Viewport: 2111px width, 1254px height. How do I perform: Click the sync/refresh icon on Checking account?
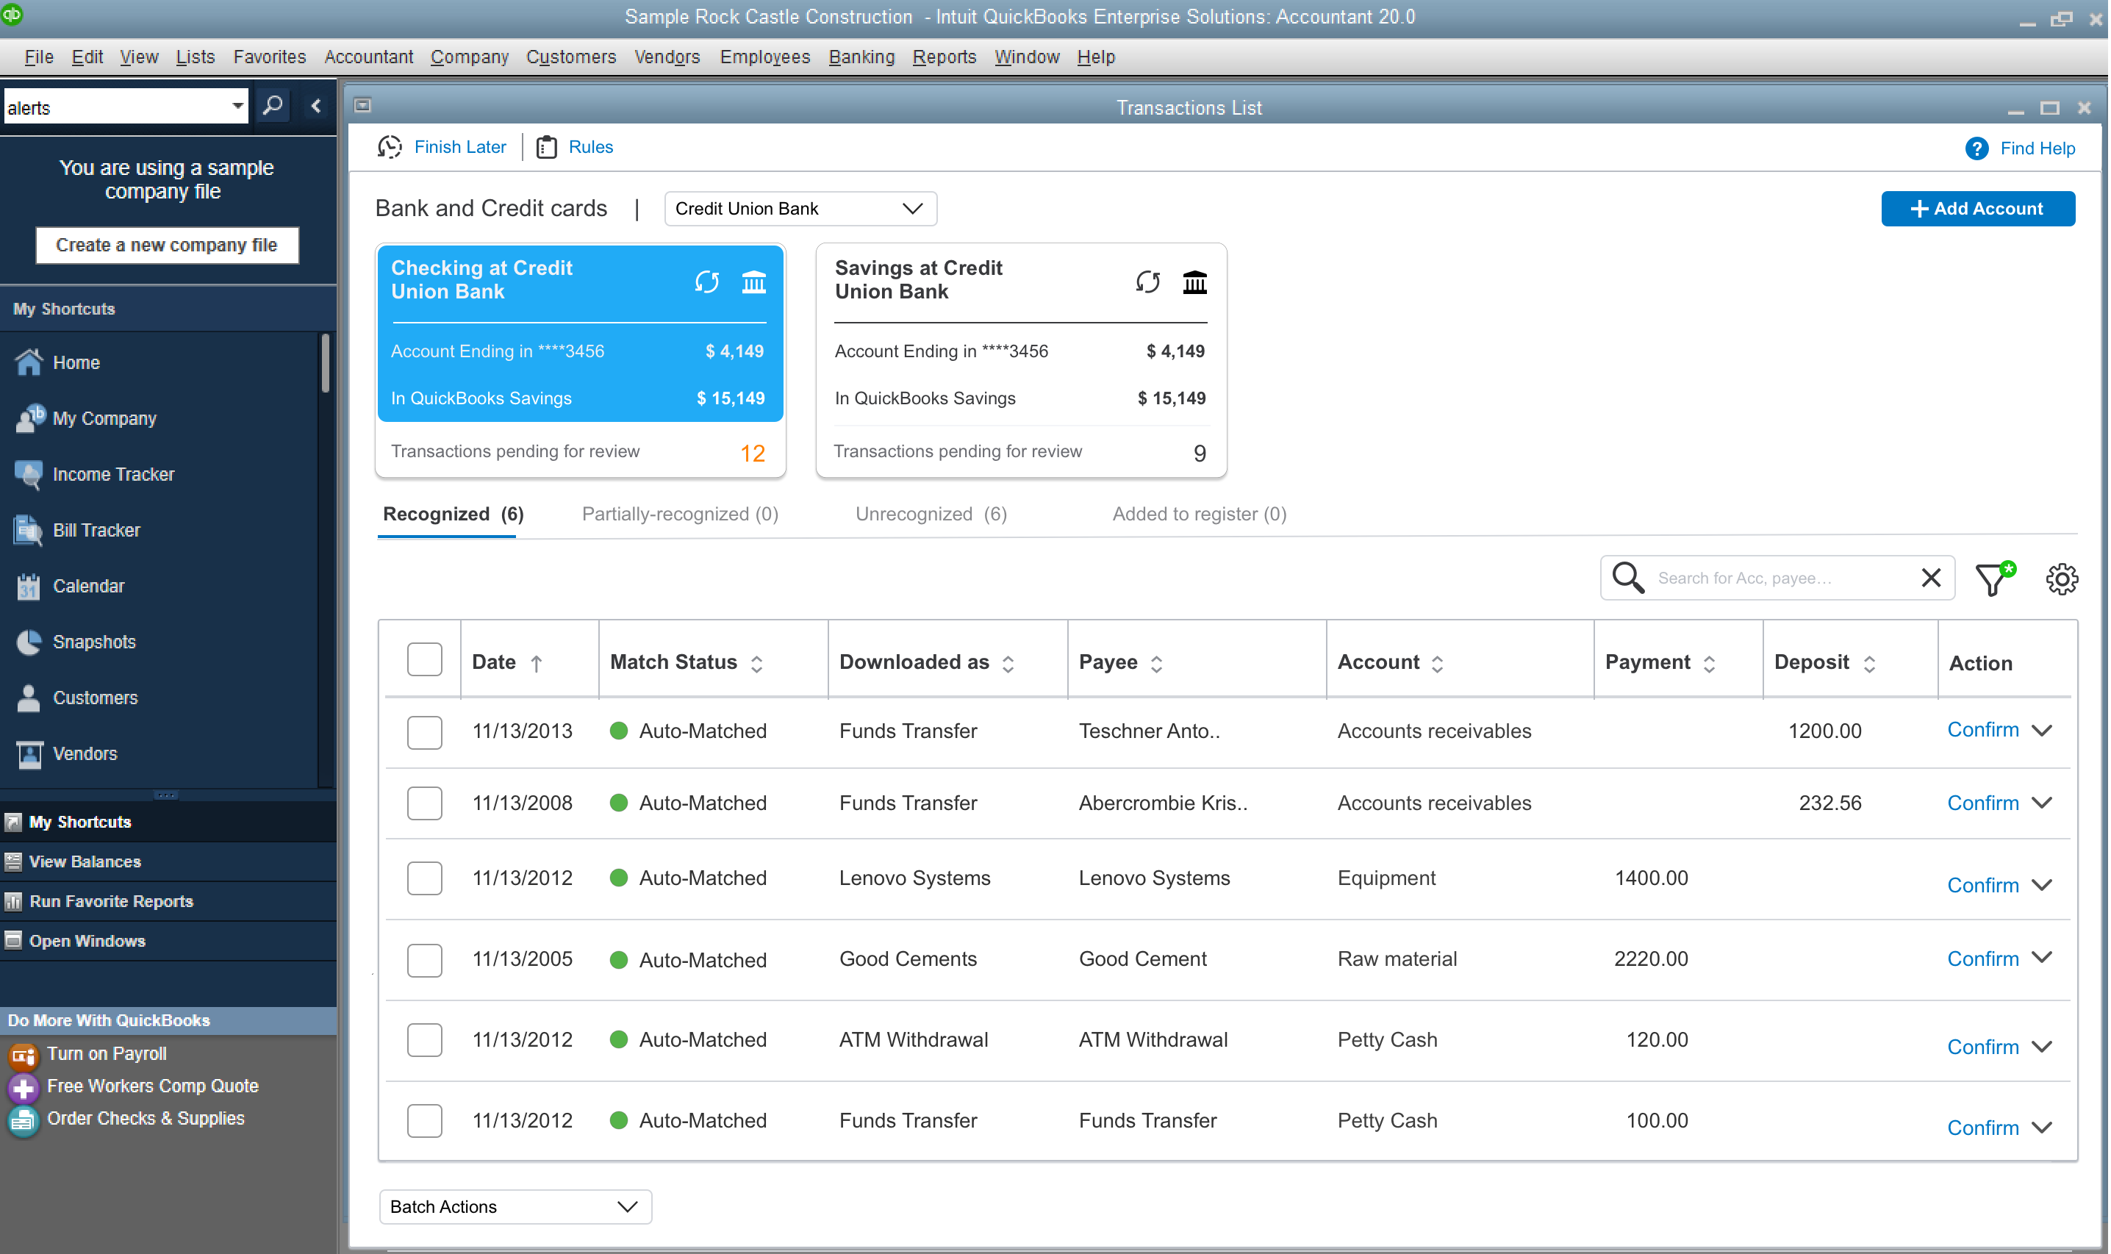[708, 282]
